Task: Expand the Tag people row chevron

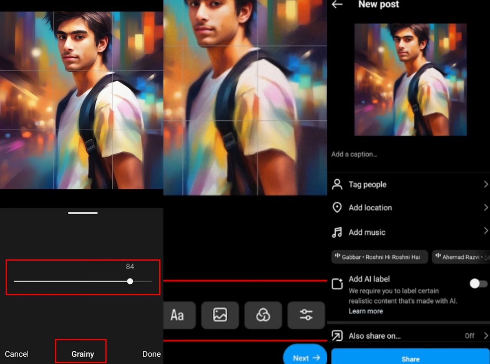Action: pyautogui.click(x=486, y=184)
